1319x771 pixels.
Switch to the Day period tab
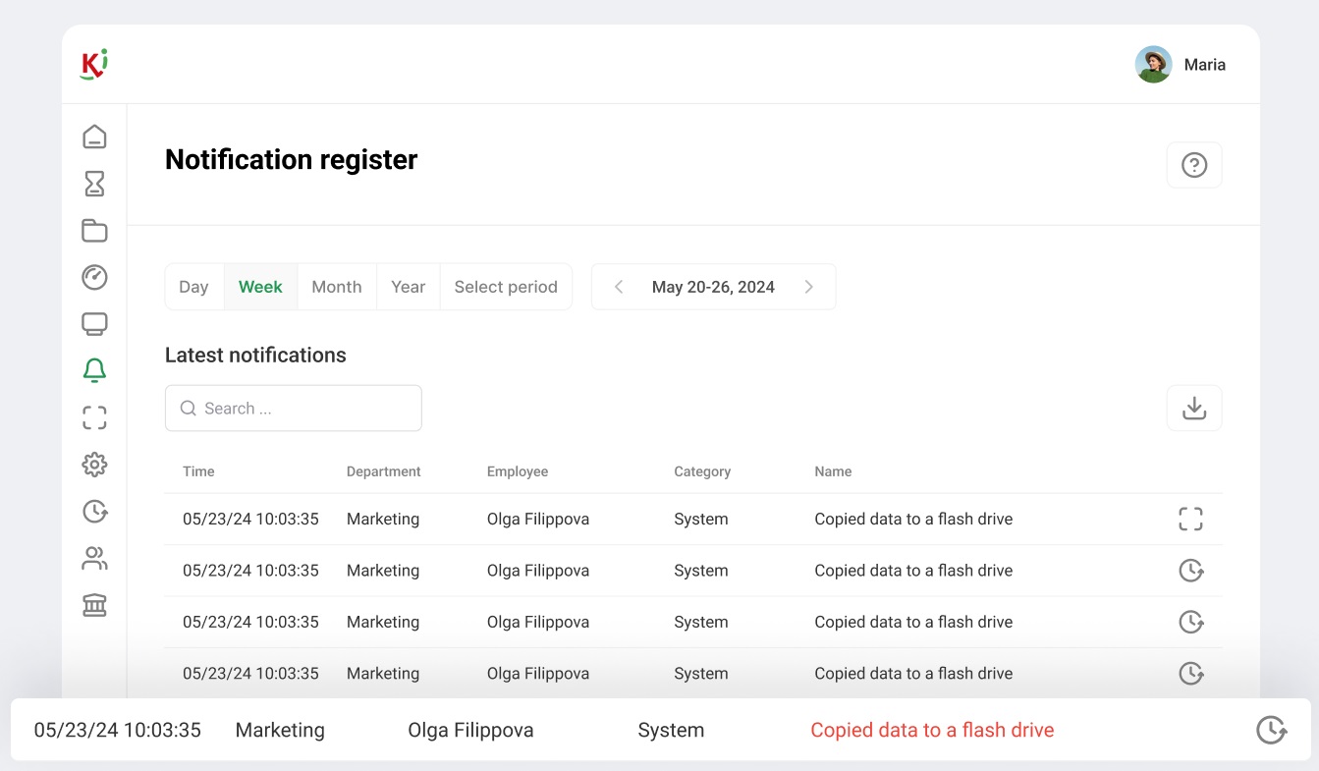click(193, 287)
